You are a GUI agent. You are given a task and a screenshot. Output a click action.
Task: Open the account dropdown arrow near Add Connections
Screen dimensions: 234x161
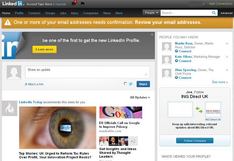click(x=203, y=4)
